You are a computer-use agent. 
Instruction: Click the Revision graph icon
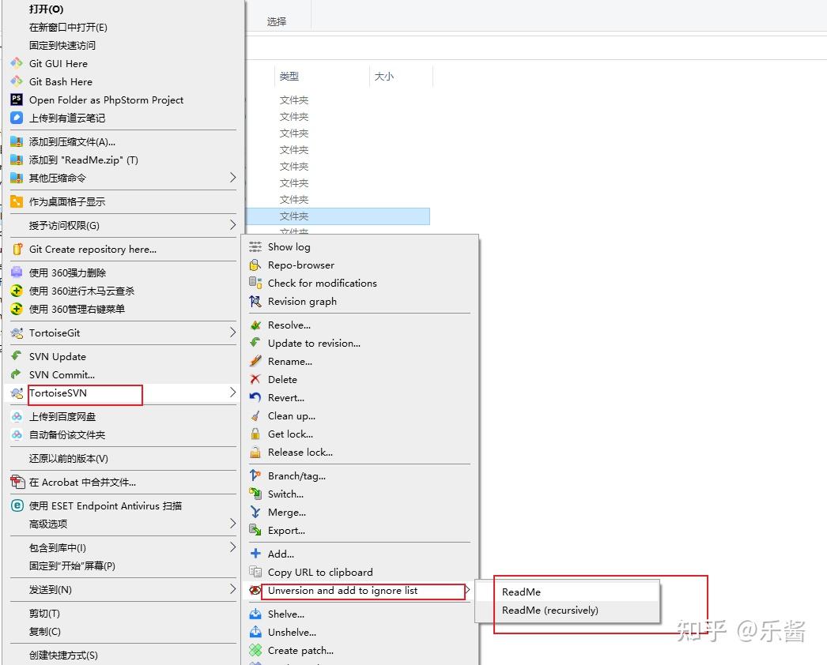(x=255, y=301)
